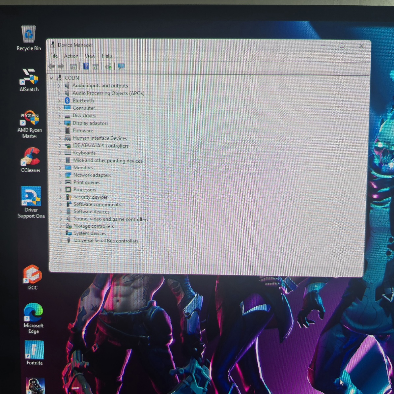Select the AISnatch desktop shortcut

coord(29,80)
